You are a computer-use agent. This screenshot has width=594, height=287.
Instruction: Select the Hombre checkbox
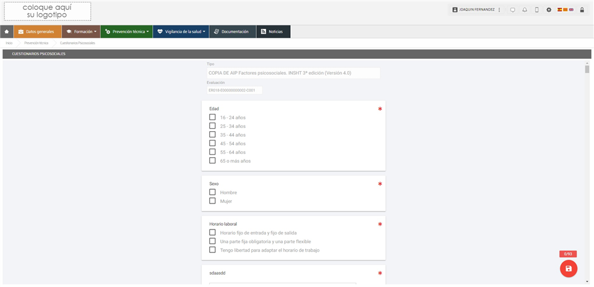click(212, 192)
